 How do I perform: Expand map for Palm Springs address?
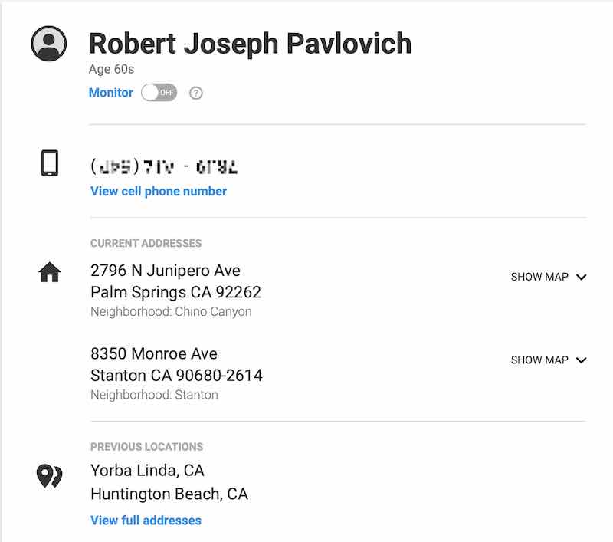[x=539, y=277]
